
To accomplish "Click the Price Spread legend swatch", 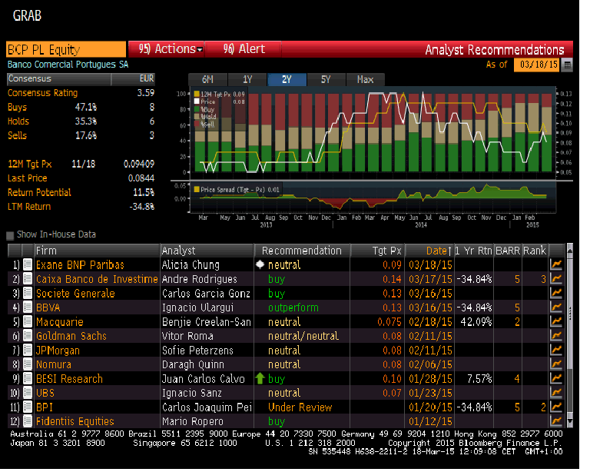I will click(197, 189).
